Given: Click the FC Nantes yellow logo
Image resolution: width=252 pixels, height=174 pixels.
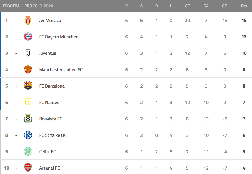Looking at the screenshot, I should coord(28,102).
